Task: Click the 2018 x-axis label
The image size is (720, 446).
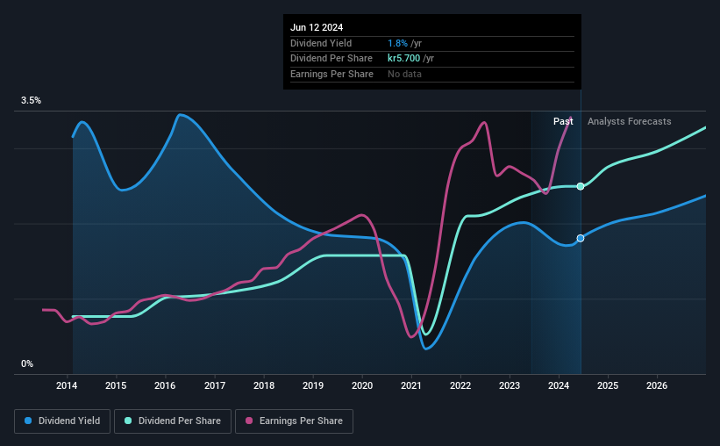Action: (x=264, y=385)
